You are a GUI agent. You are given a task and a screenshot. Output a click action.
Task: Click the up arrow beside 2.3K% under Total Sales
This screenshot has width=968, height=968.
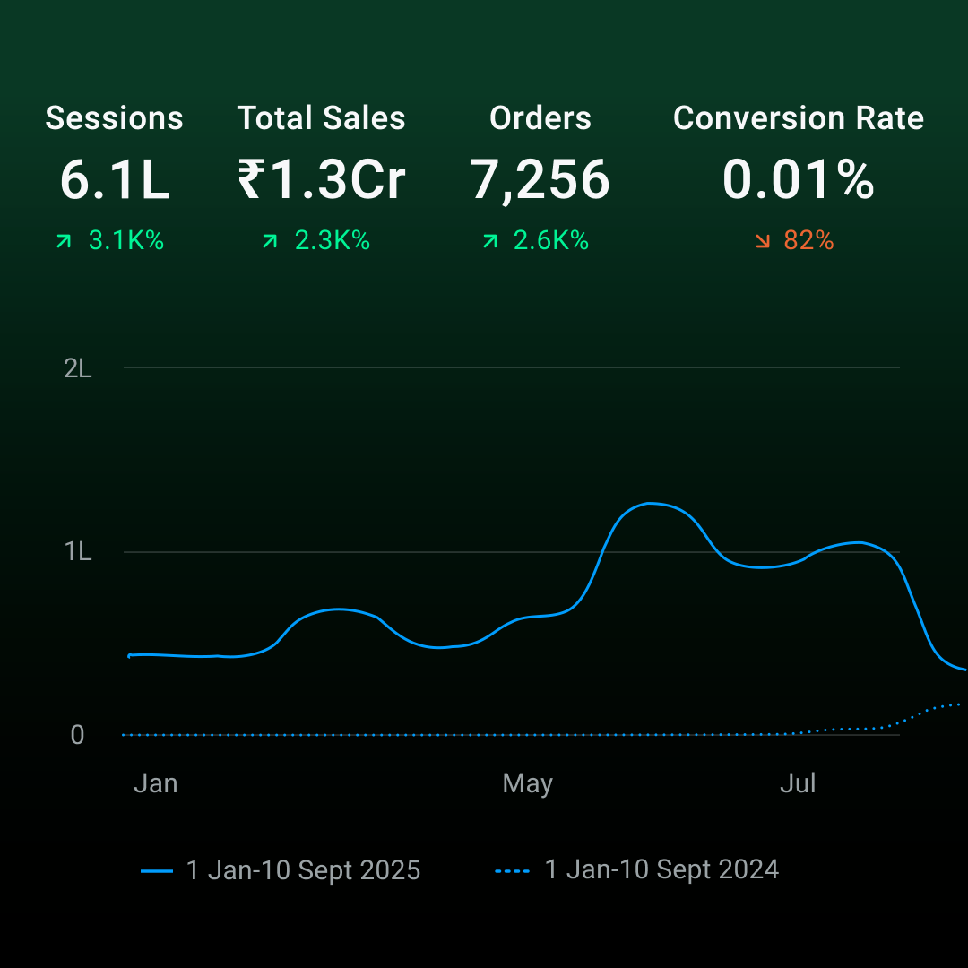(270, 241)
